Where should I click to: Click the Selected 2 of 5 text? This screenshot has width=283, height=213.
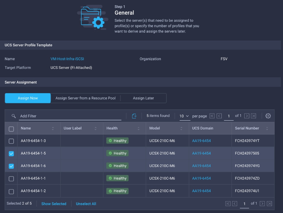[x=19, y=203]
